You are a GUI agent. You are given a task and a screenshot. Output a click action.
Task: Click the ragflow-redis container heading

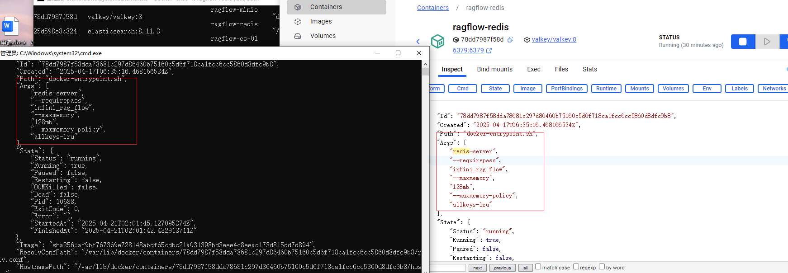click(x=481, y=27)
